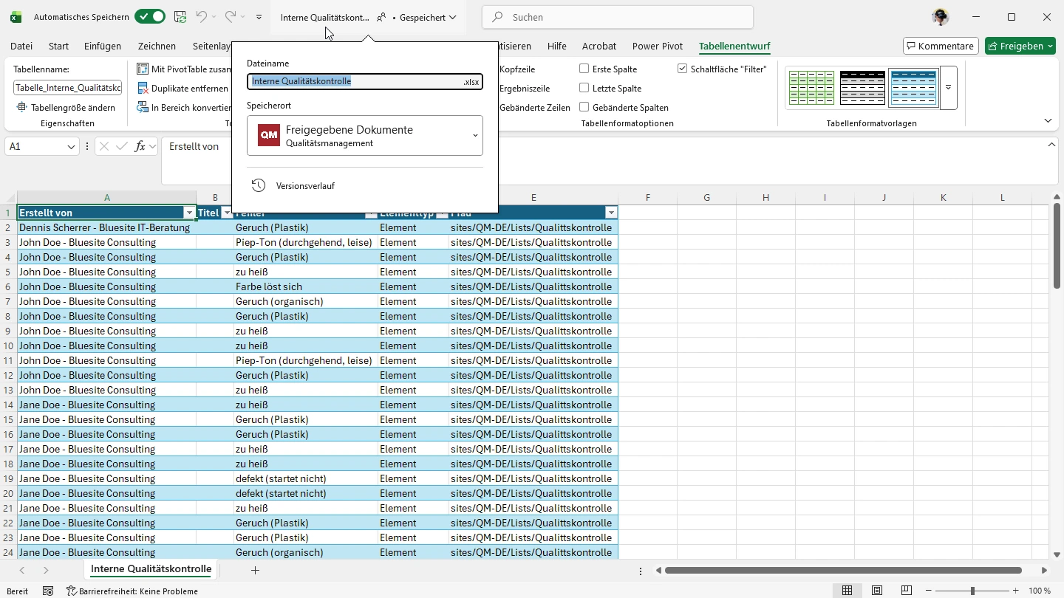Expand the table styles gallery
This screenshot has height=598, width=1064.
[948, 88]
